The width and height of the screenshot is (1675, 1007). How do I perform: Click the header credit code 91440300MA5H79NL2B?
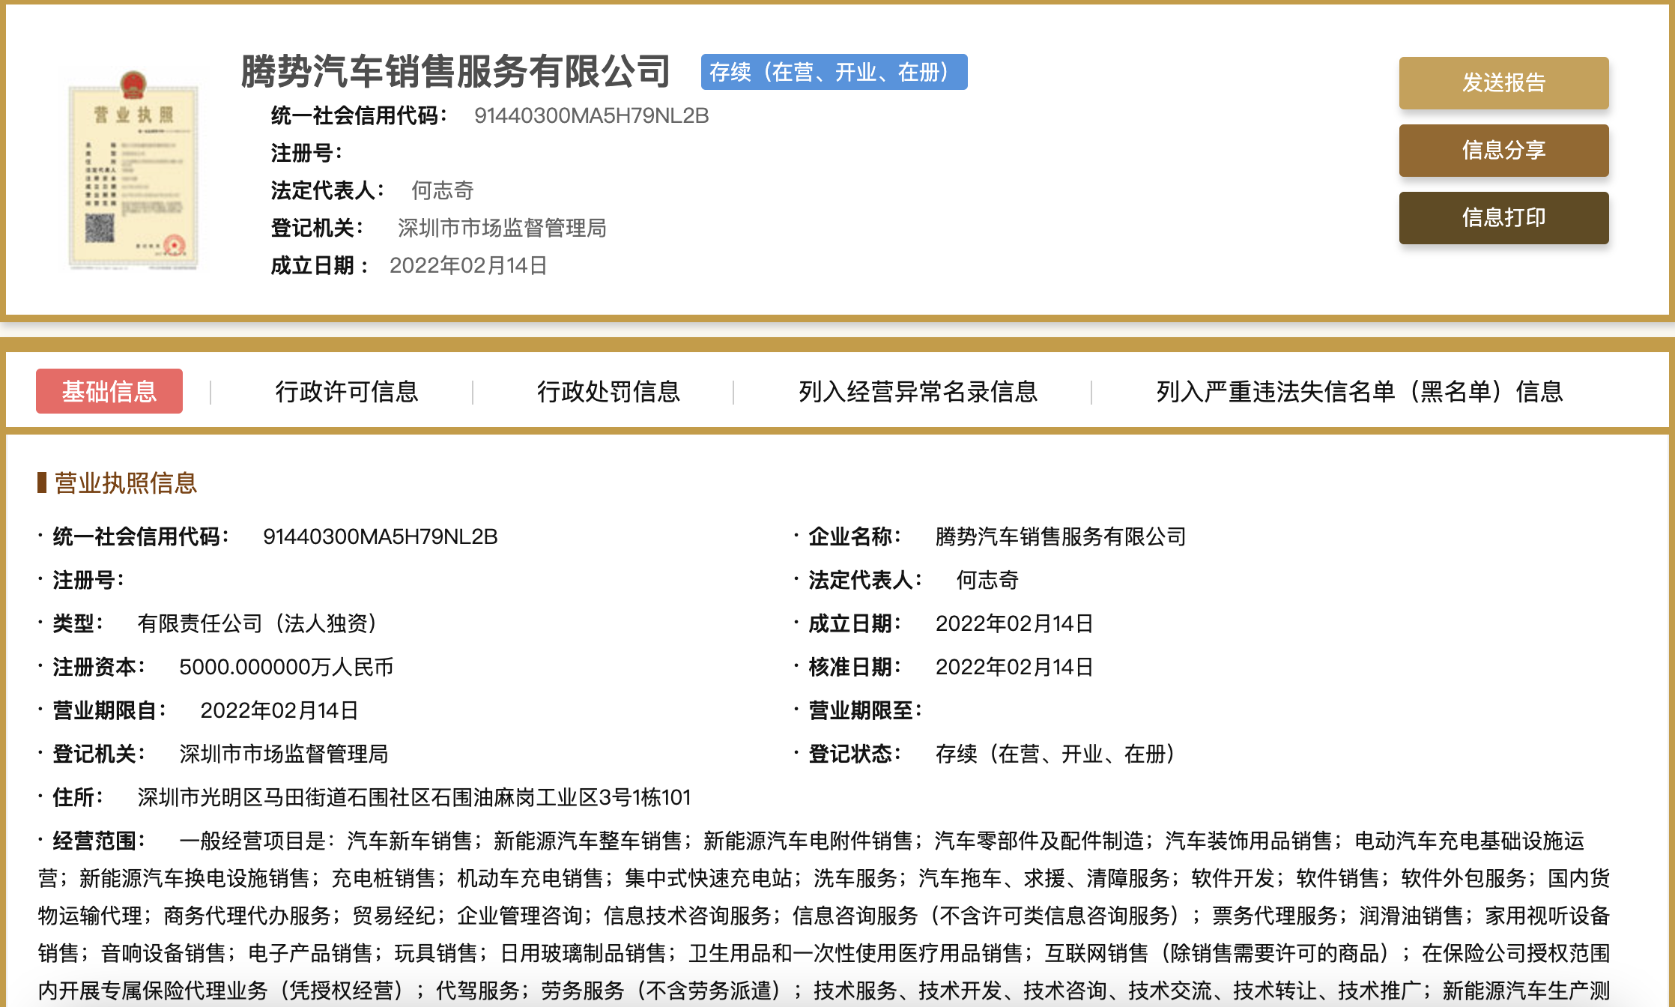[x=591, y=115]
